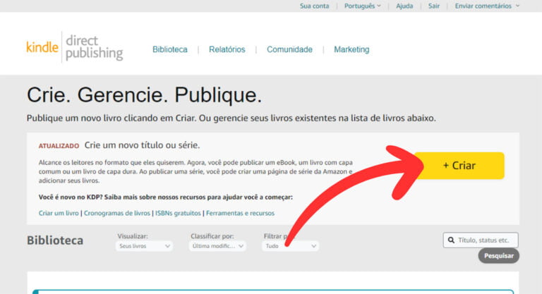Expand the Enviar comentários menu
Image resolution: width=542 pixels, height=294 pixels.
pos(487,6)
